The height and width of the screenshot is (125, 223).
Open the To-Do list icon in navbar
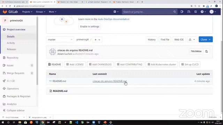coord(195,12)
